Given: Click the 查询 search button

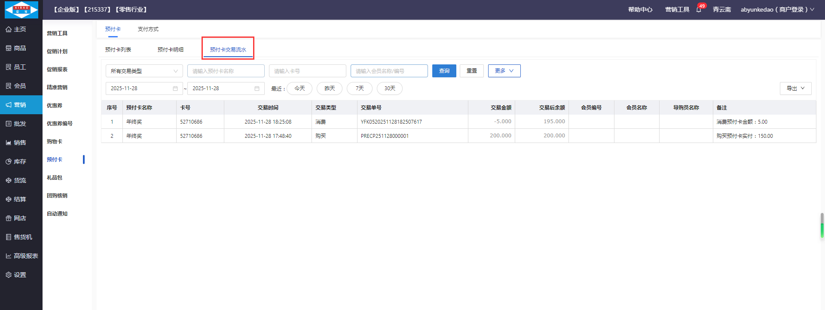Looking at the screenshot, I should 444,71.
